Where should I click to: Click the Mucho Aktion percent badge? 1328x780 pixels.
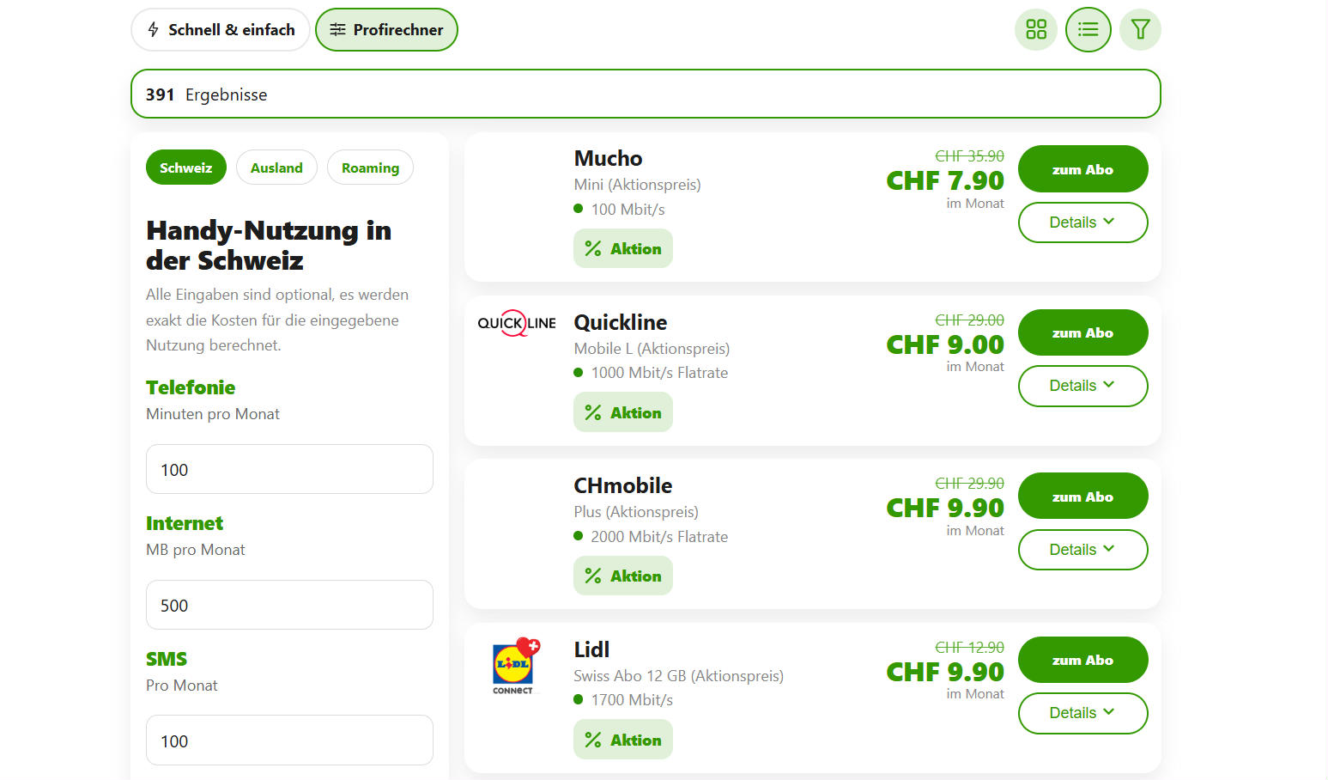(623, 248)
